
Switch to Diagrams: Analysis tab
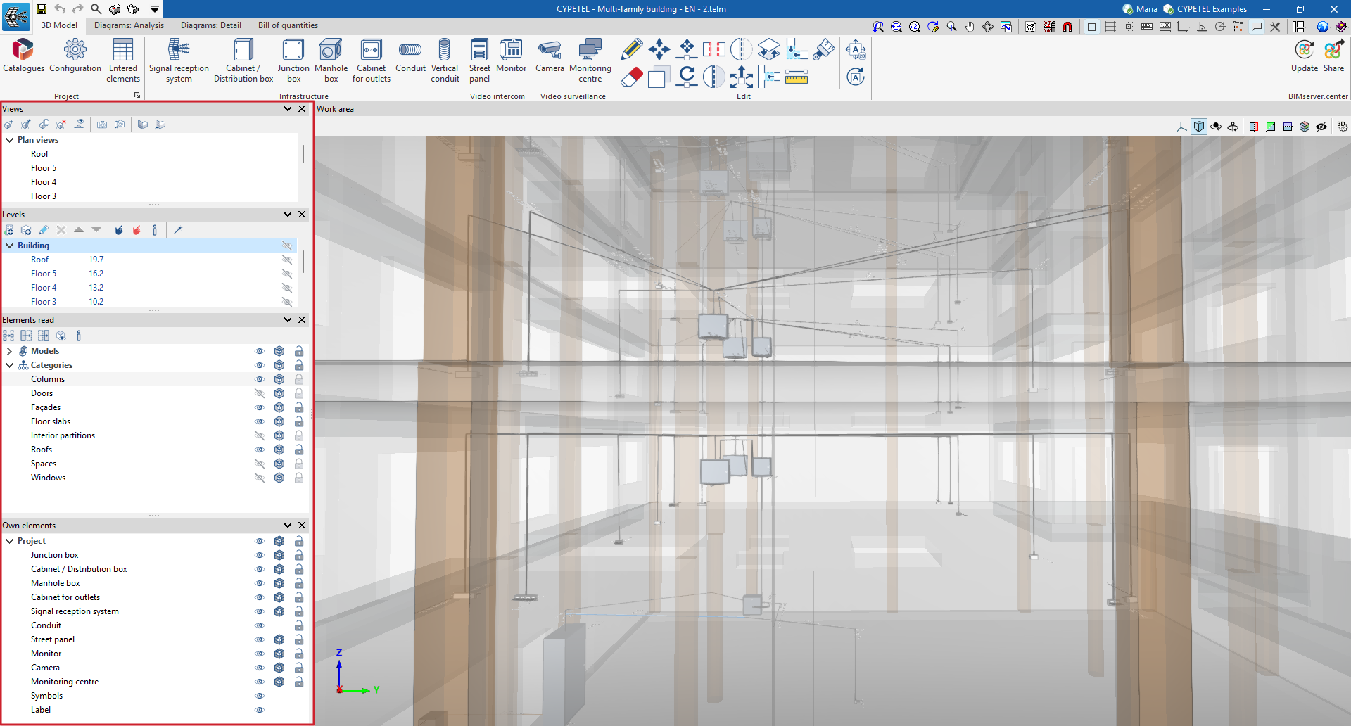[x=129, y=25]
